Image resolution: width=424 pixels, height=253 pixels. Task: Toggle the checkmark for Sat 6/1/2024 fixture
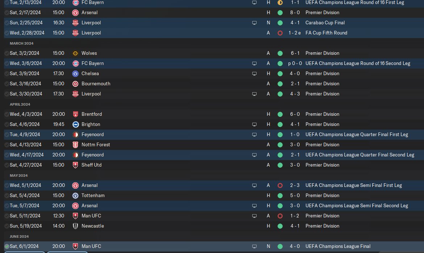click(x=7, y=246)
